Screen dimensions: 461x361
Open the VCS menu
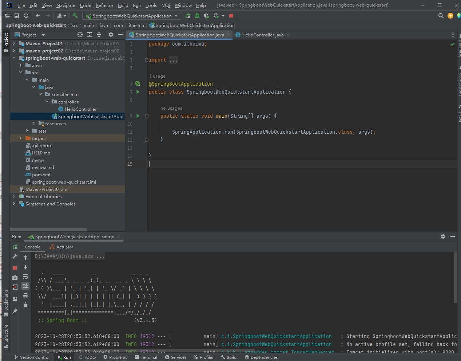click(x=166, y=5)
